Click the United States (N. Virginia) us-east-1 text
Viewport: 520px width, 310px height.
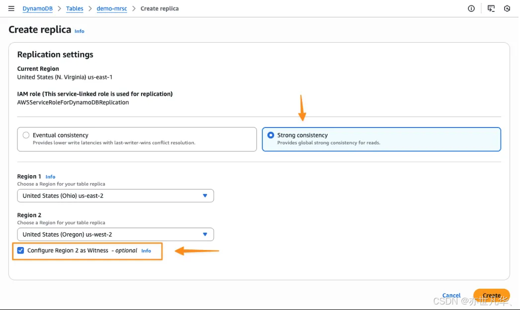(x=65, y=77)
